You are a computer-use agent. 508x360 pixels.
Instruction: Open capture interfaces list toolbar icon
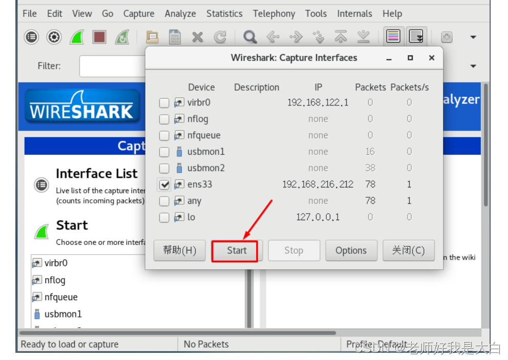point(31,37)
